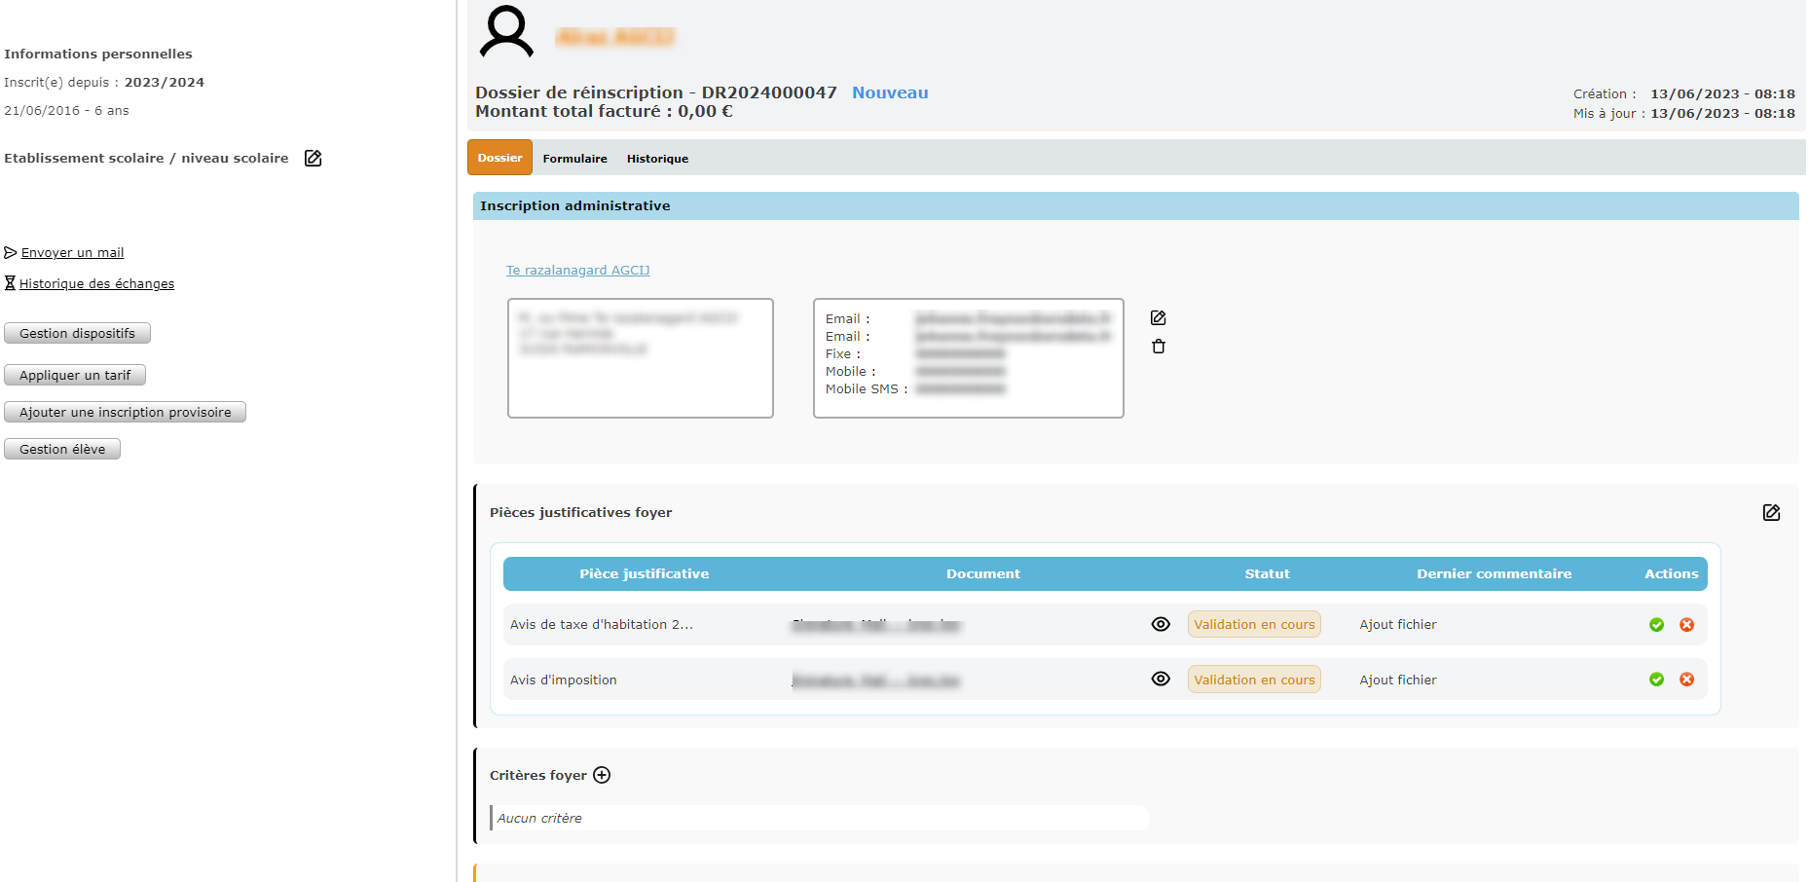
Task: Validate the Avis d'imposition piece
Action: click(x=1656, y=680)
